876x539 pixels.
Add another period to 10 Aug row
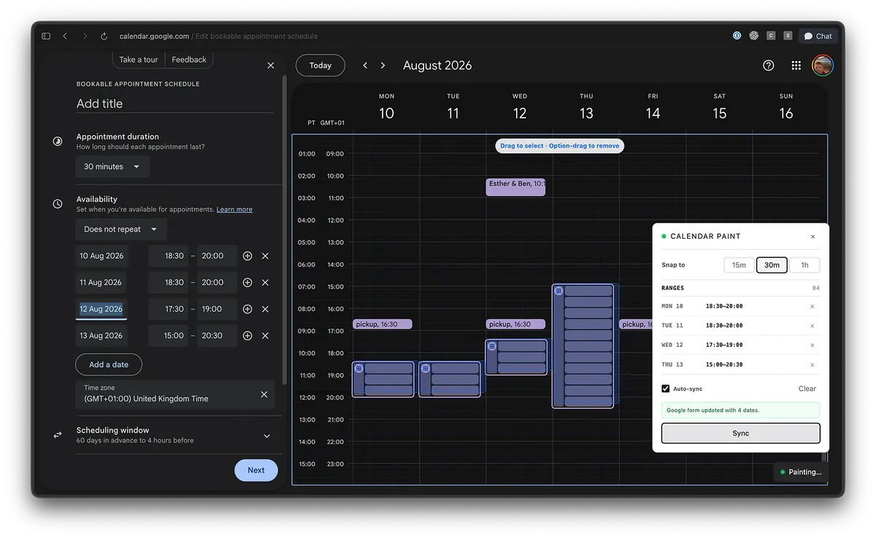pyautogui.click(x=247, y=256)
